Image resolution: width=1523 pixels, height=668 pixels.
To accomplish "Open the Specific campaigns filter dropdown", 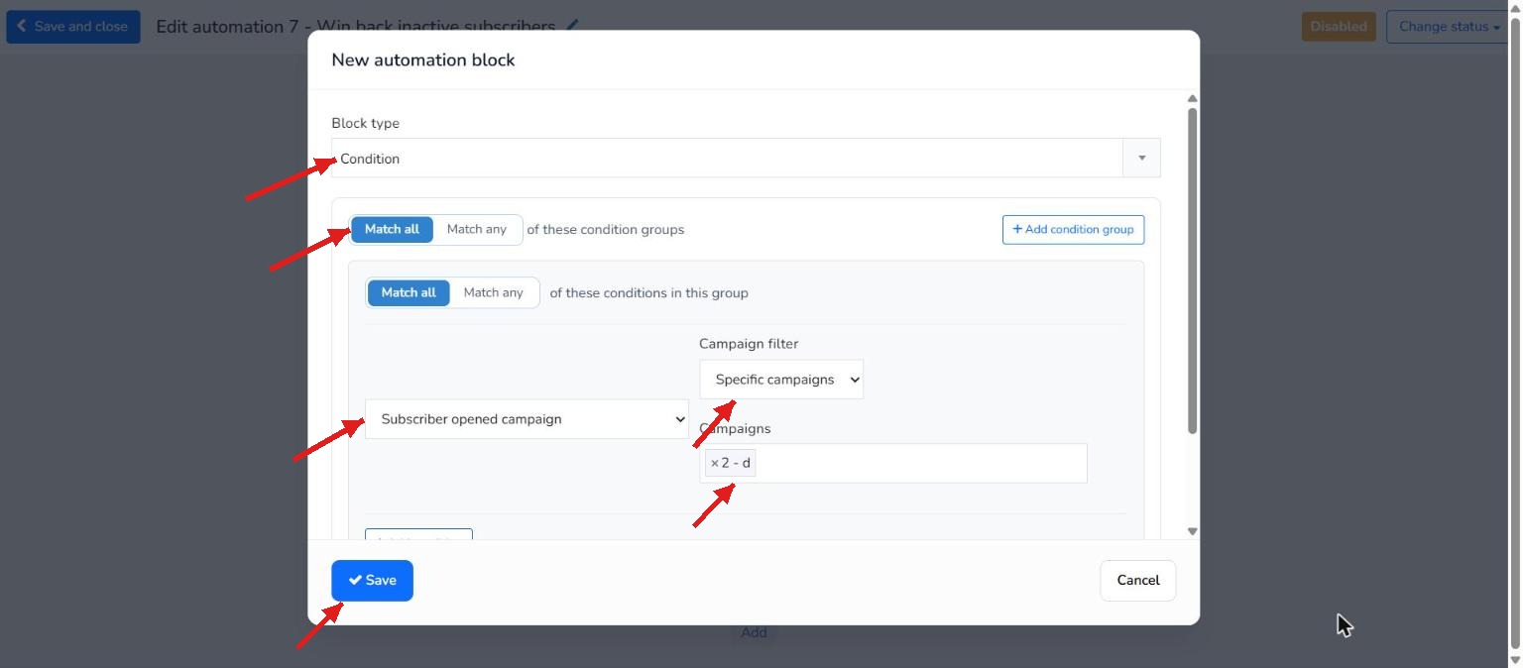I will [x=781, y=380].
